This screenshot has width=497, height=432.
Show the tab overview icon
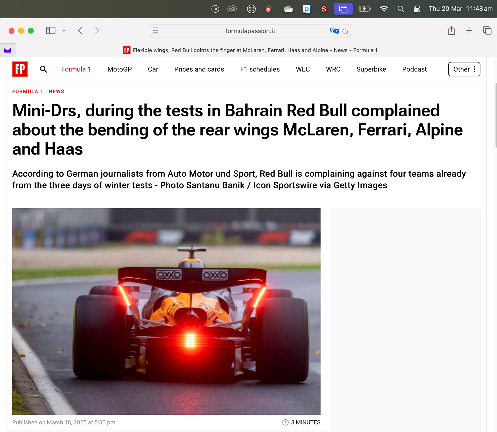pyautogui.click(x=487, y=31)
